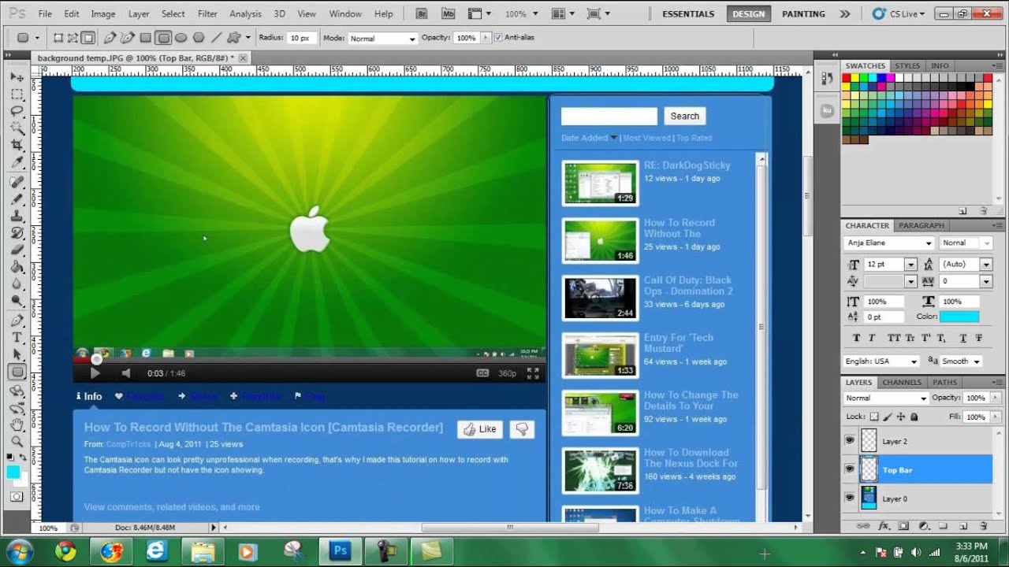Link layers icon in Layers panel
This screenshot has width=1009, height=567.
pyautogui.click(x=863, y=525)
